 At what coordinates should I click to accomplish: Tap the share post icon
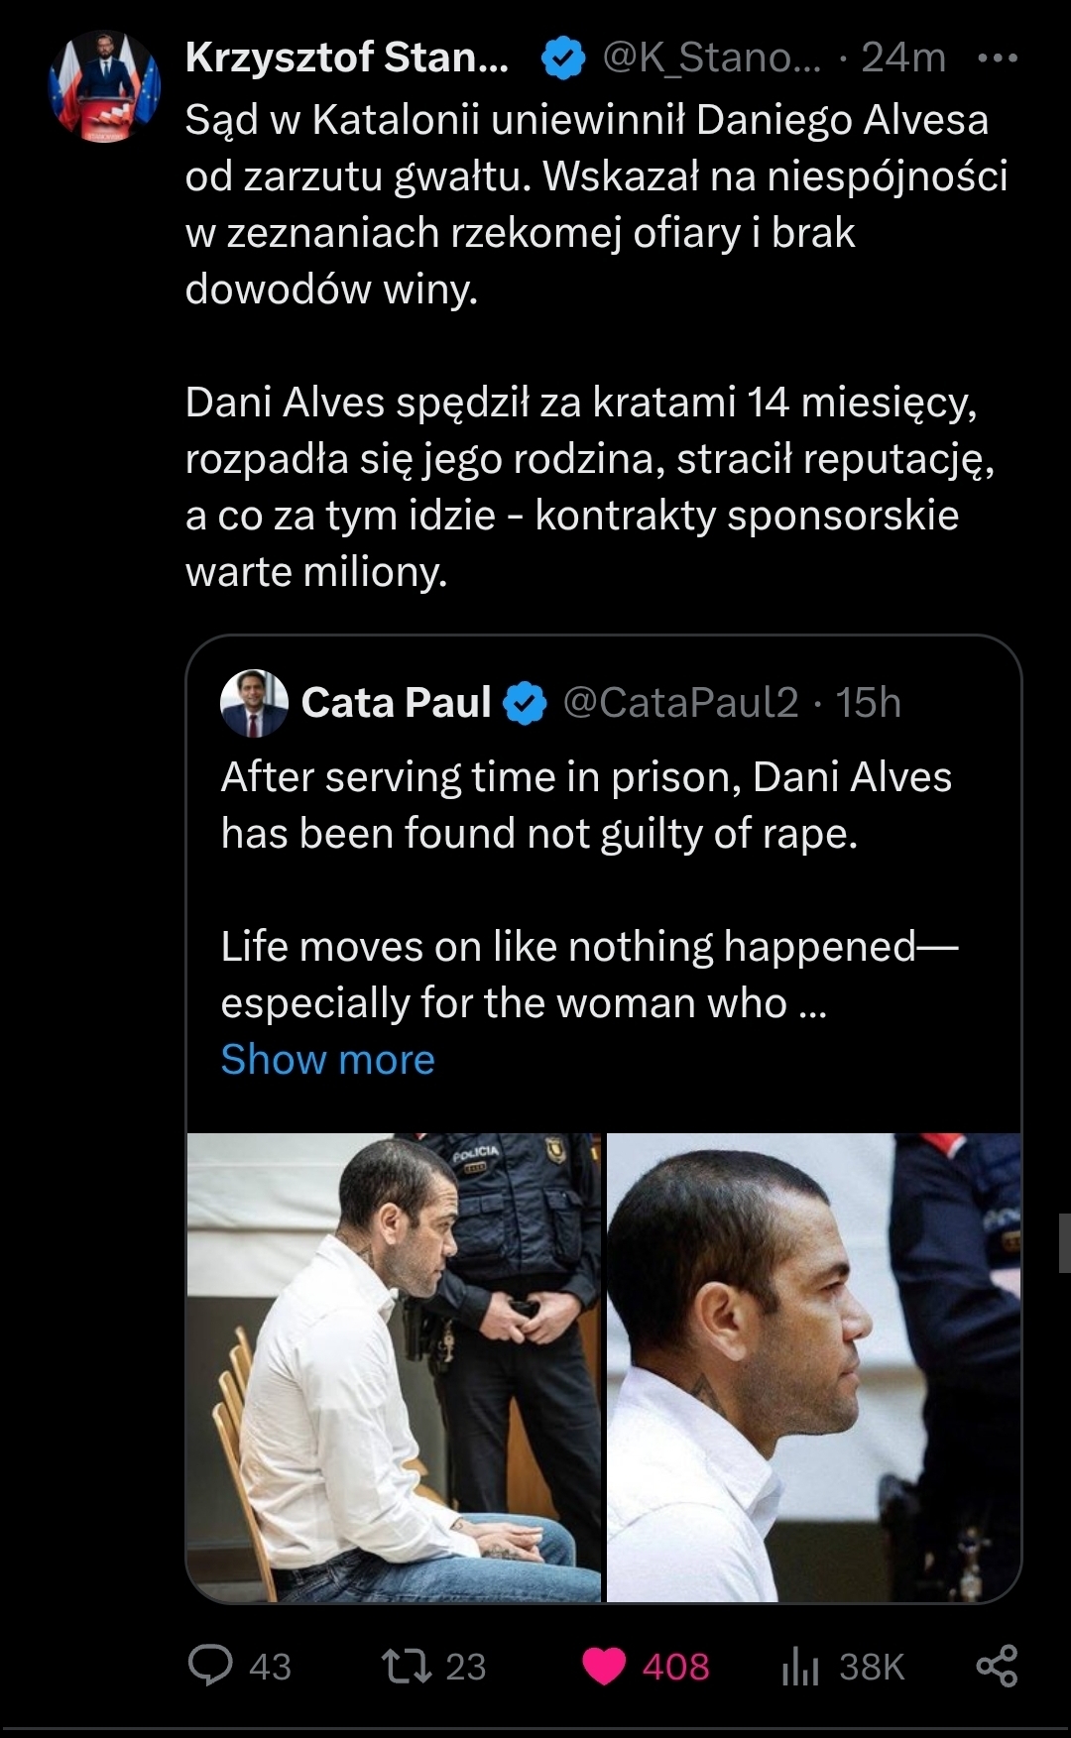click(997, 1666)
